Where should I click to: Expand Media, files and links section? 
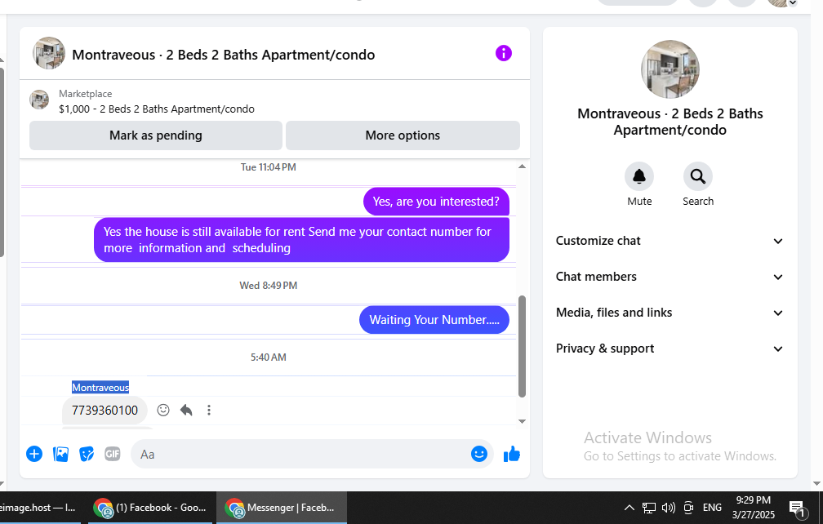click(x=670, y=313)
